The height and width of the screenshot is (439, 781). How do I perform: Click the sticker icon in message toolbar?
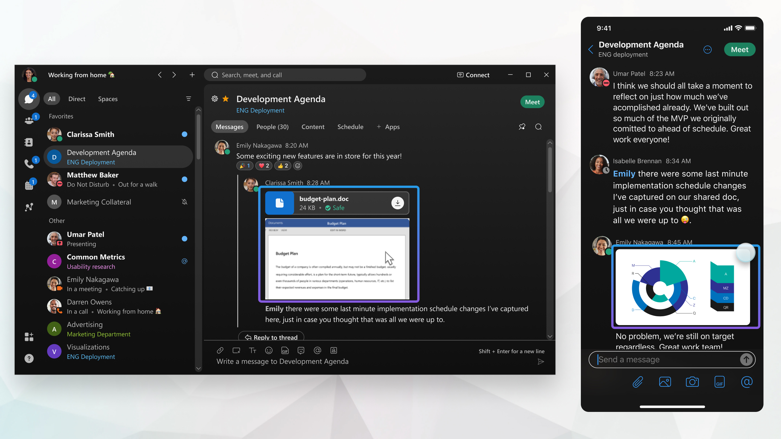(x=301, y=350)
